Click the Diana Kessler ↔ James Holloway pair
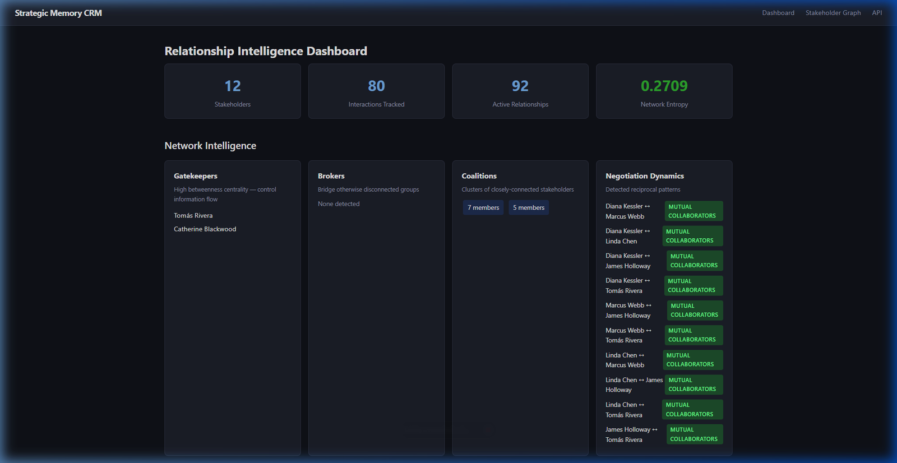The image size is (897, 463). click(628, 261)
